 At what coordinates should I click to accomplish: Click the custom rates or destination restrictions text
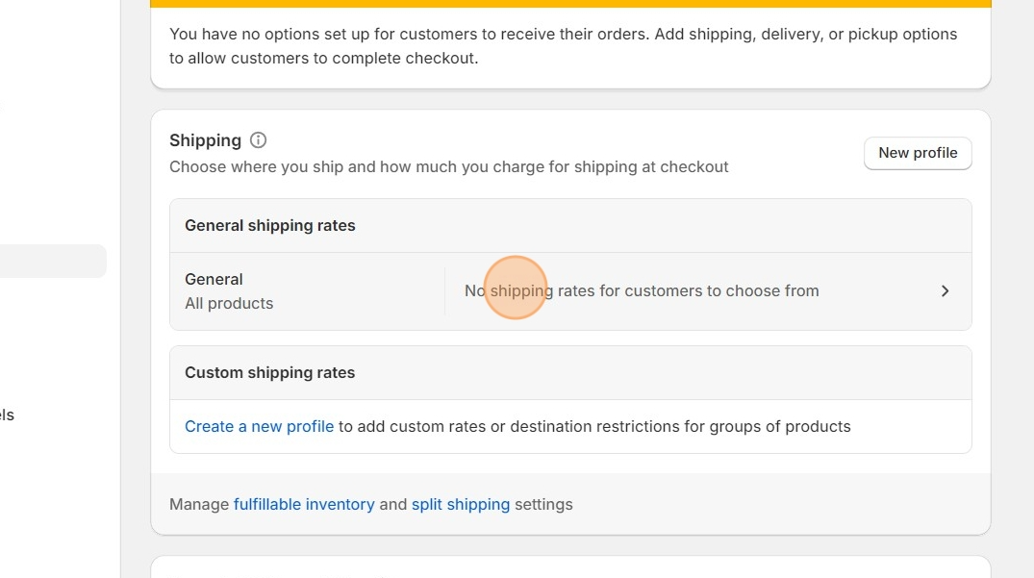coord(594,426)
